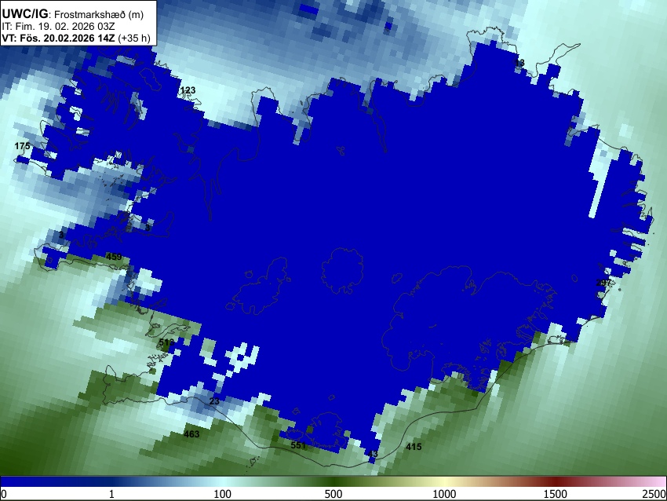Click the map value 123
This screenshot has height=501, width=667.
point(188,90)
